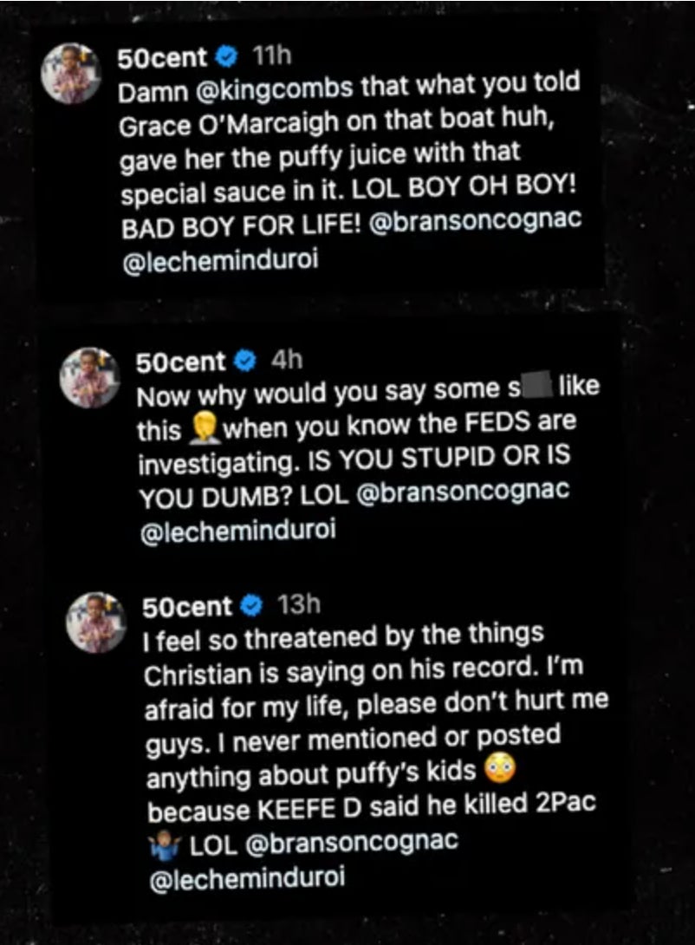Tap the 50cent username on the 13h comment
Screen dimensions: 695x945
click(x=187, y=606)
